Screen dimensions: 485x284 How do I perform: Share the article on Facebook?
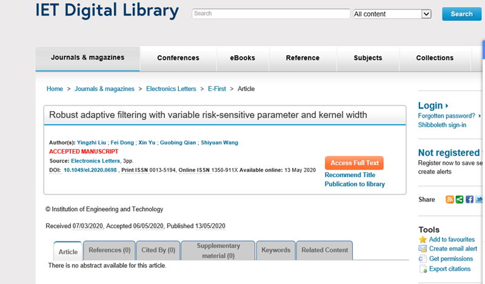[469, 200]
